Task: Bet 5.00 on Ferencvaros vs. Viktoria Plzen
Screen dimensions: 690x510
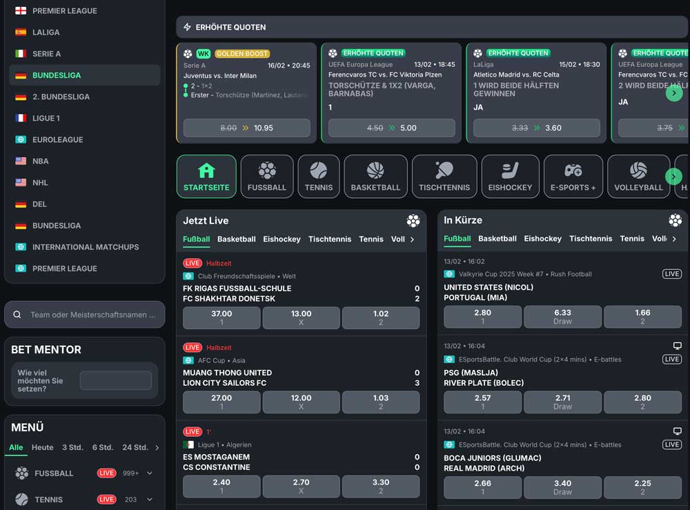Action: point(392,128)
